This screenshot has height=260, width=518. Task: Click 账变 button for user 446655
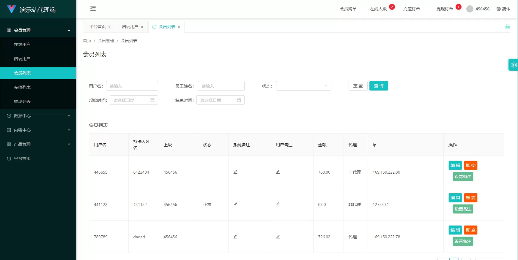pos(470,165)
